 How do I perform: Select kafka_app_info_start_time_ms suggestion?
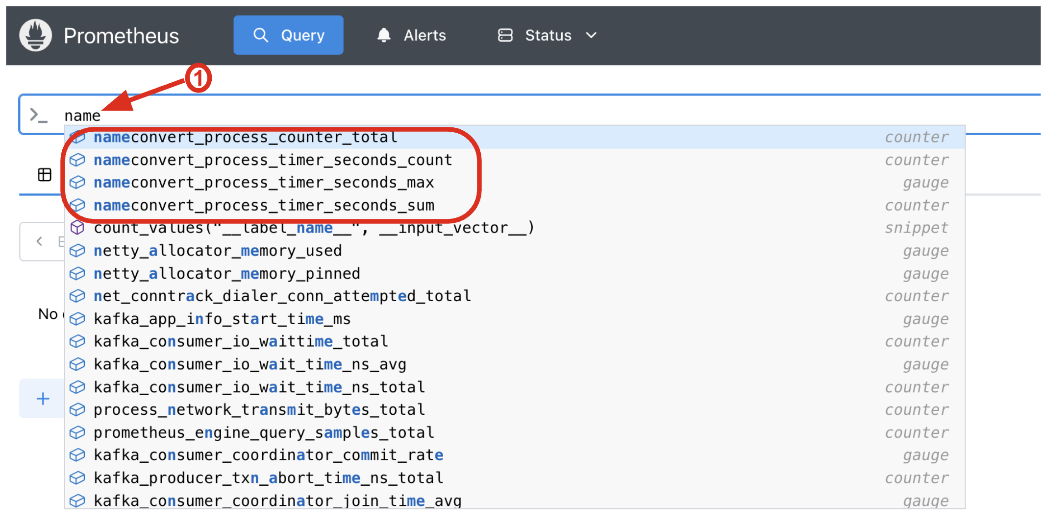click(222, 319)
